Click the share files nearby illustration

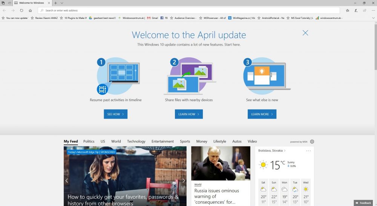click(190, 76)
